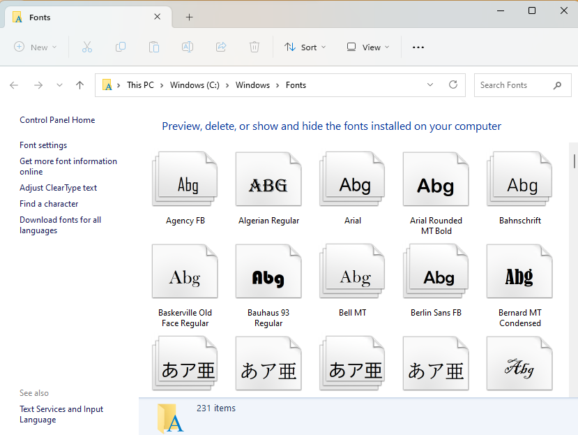Open Text Services and Input Language
This screenshot has height=435, width=578.
point(61,414)
